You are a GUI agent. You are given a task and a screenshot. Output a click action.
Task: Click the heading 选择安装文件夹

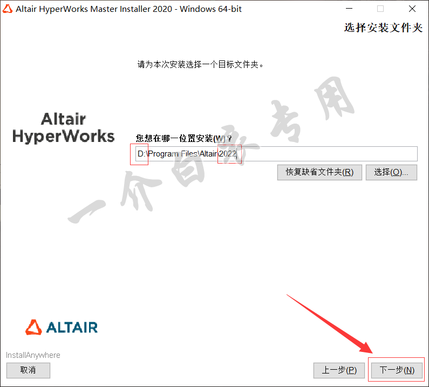(x=383, y=28)
